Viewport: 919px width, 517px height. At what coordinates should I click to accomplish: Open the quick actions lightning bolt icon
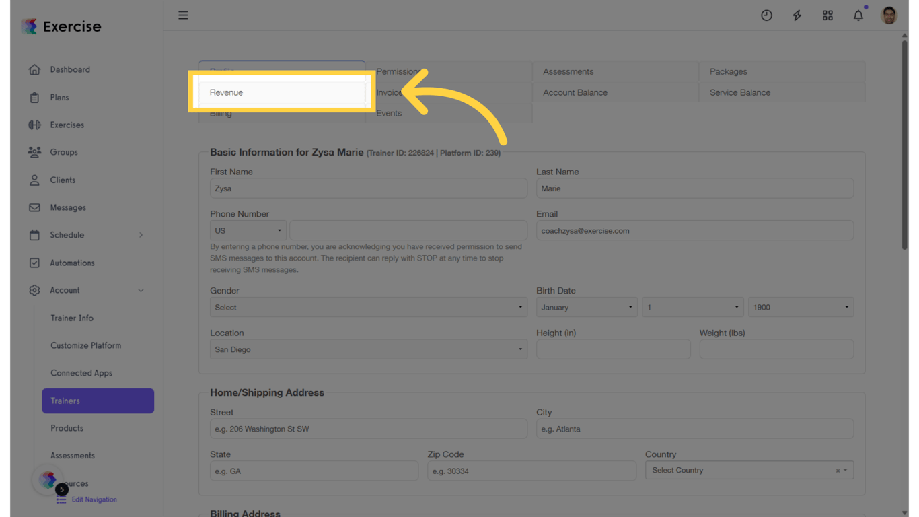(797, 15)
